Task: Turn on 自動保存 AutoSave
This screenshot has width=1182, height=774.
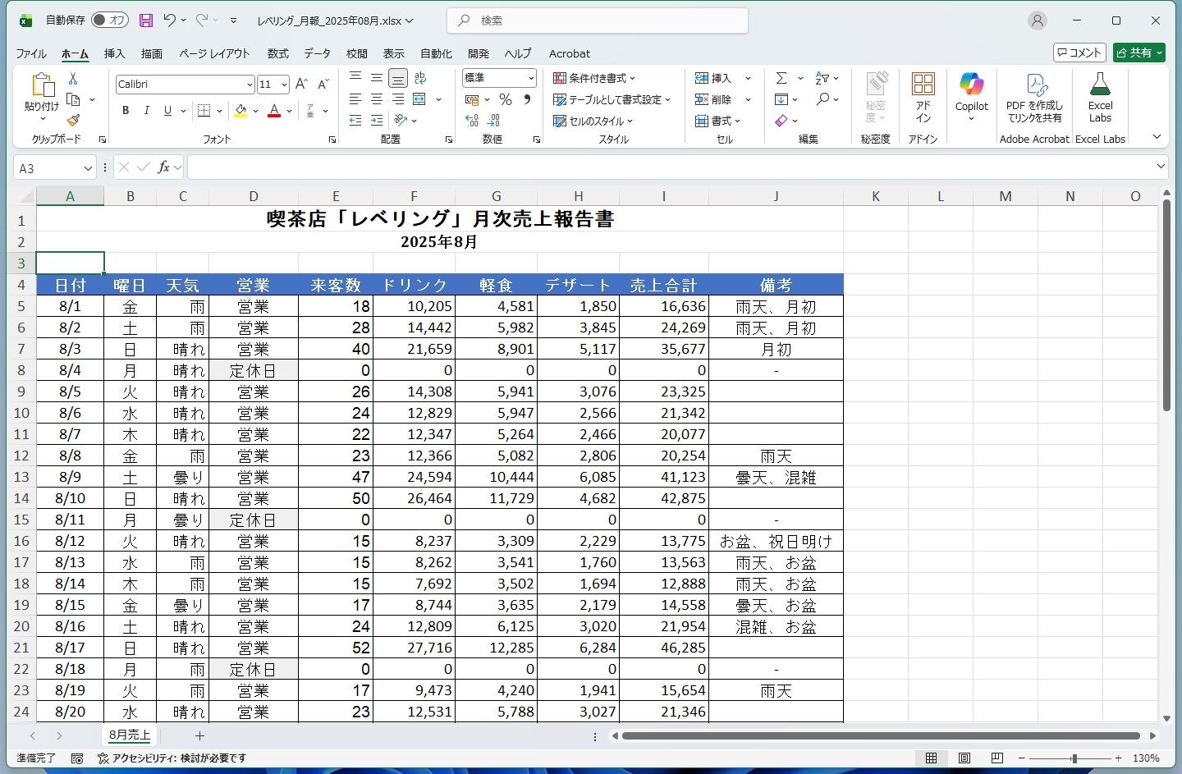Action: point(109,20)
